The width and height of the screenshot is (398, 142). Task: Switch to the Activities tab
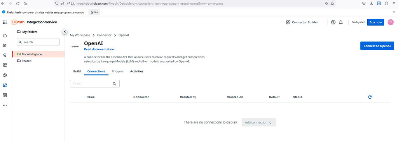point(136,71)
